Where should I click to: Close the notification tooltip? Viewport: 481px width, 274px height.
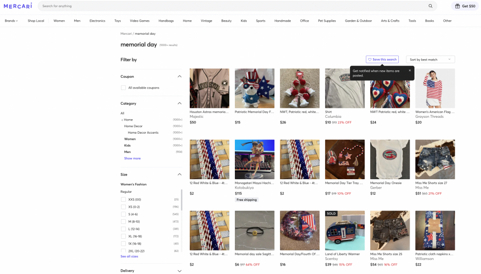[410, 70]
